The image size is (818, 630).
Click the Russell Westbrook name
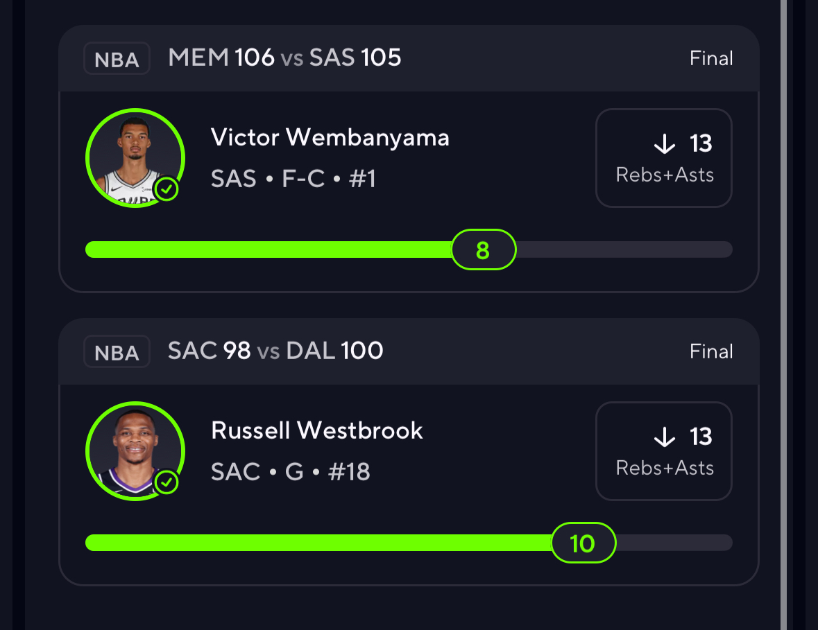click(x=317, y=430)
